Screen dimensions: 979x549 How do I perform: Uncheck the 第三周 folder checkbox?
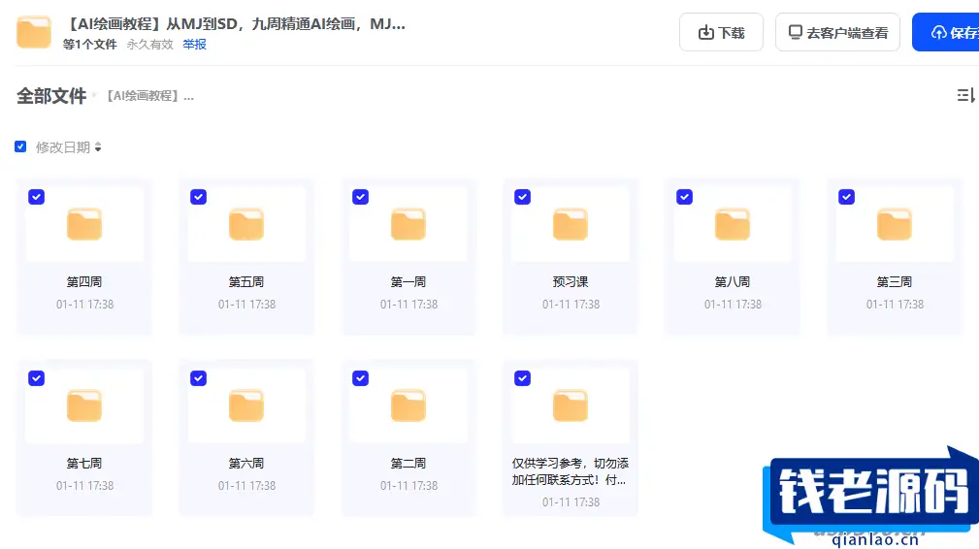pyautogui.click(x=847, y=197)
